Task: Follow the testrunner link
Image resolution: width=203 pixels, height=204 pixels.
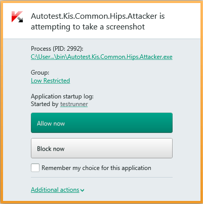Action: click(74, 104)
